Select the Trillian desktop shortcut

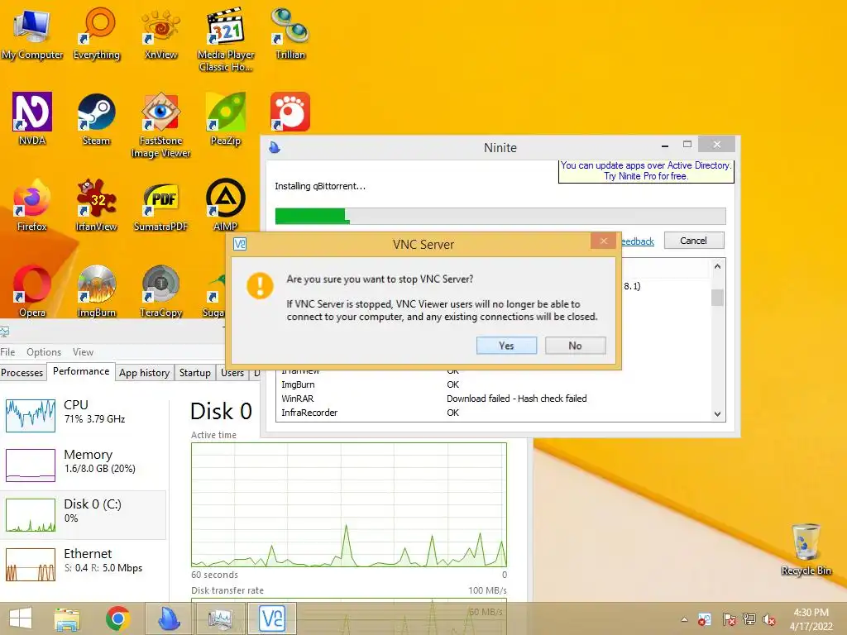tap(290, 33)
